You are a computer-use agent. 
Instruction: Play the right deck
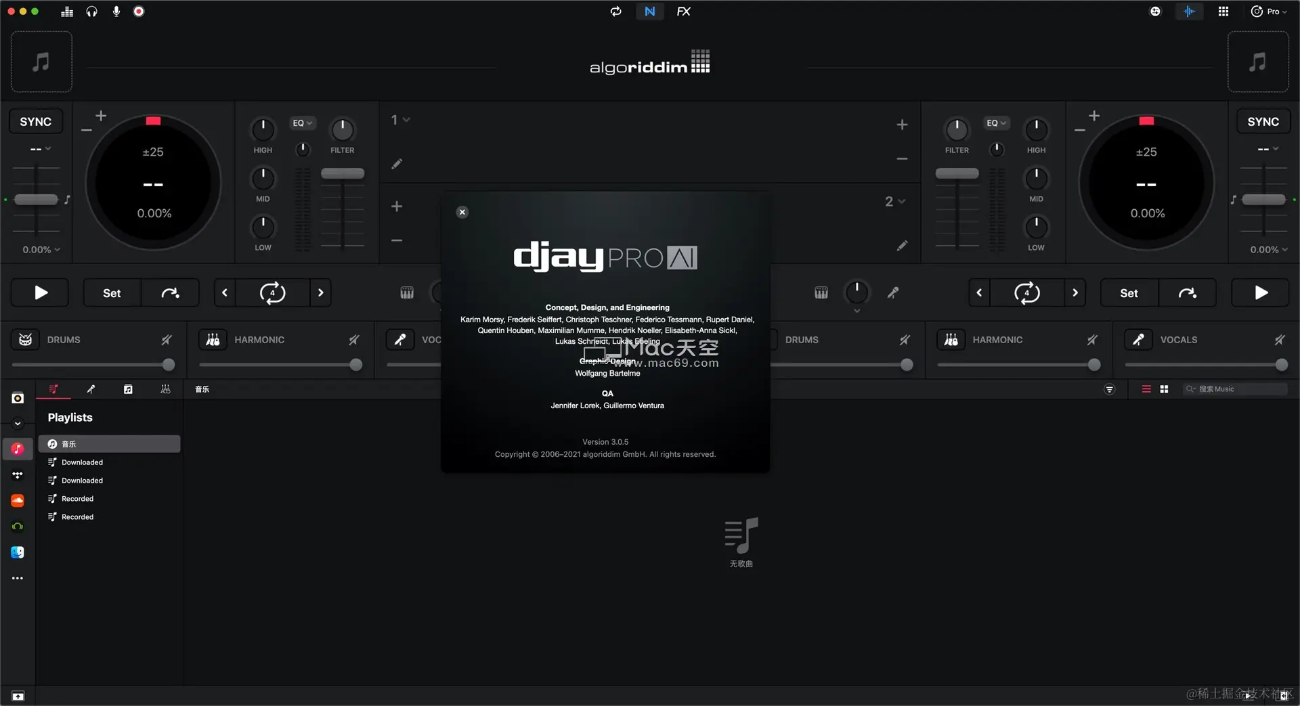pos(1260,293)
